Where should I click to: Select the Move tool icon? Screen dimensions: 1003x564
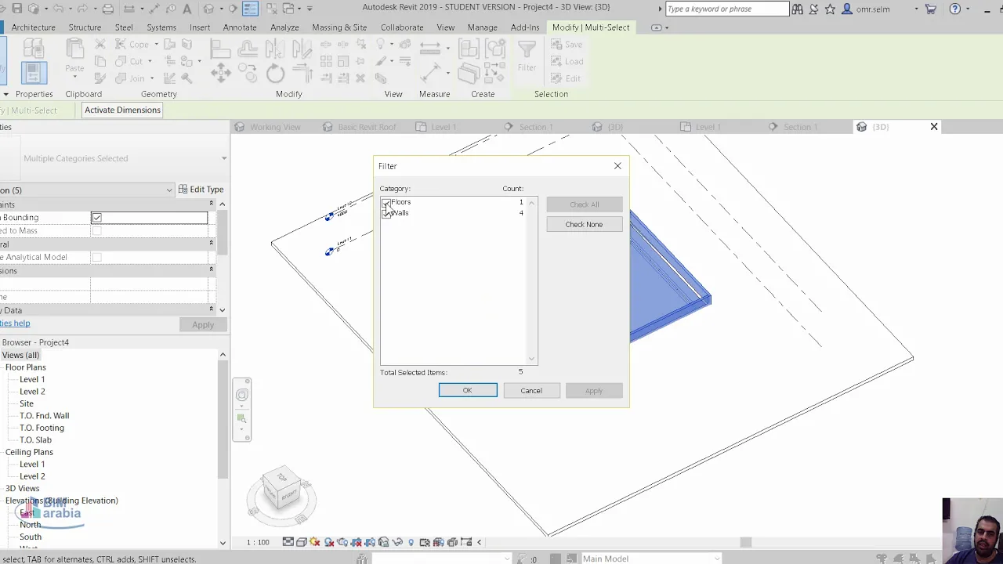tap(220, 74)
